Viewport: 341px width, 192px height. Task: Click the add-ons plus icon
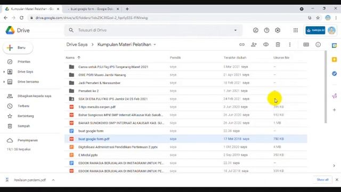[x=334, y=110]
